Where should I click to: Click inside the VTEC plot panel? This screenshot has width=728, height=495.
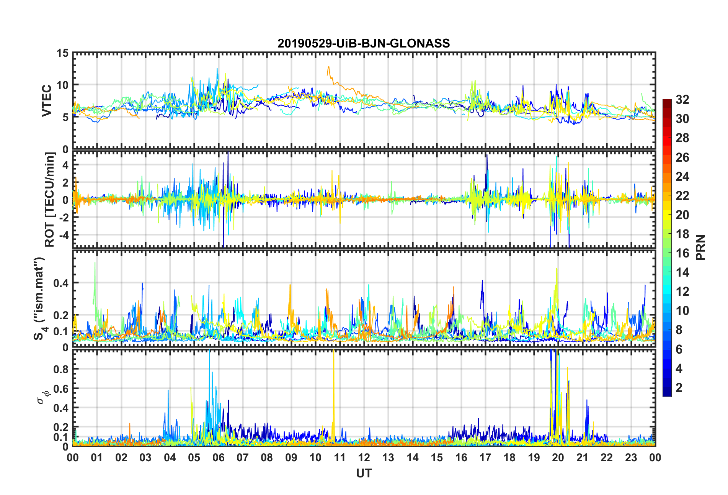(x=364, y=101)
